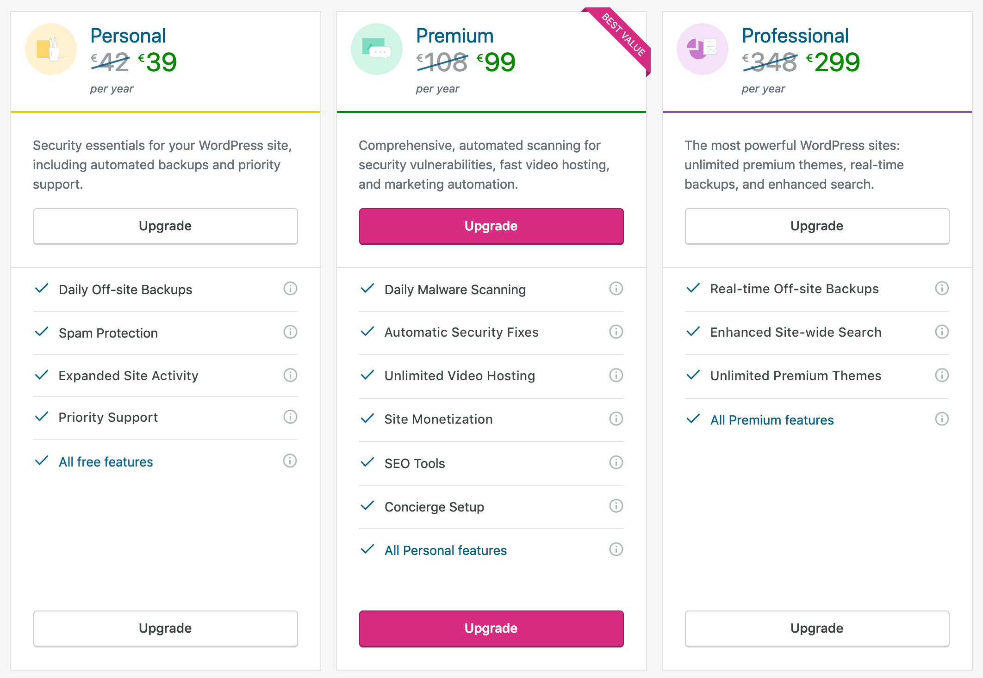This screenshot has width=983, height=678.
Task: Open info icon beside Spam Protection
Action: (x=290, y=332)
